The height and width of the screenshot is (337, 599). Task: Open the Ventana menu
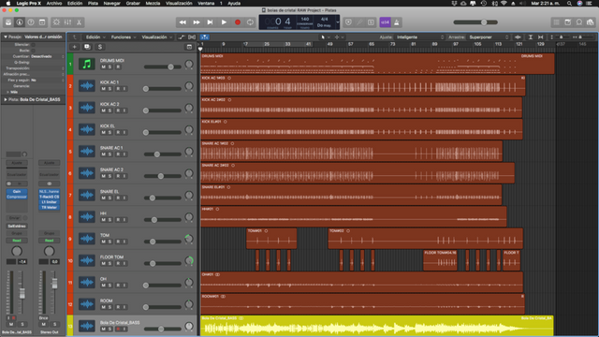(206, 3)
